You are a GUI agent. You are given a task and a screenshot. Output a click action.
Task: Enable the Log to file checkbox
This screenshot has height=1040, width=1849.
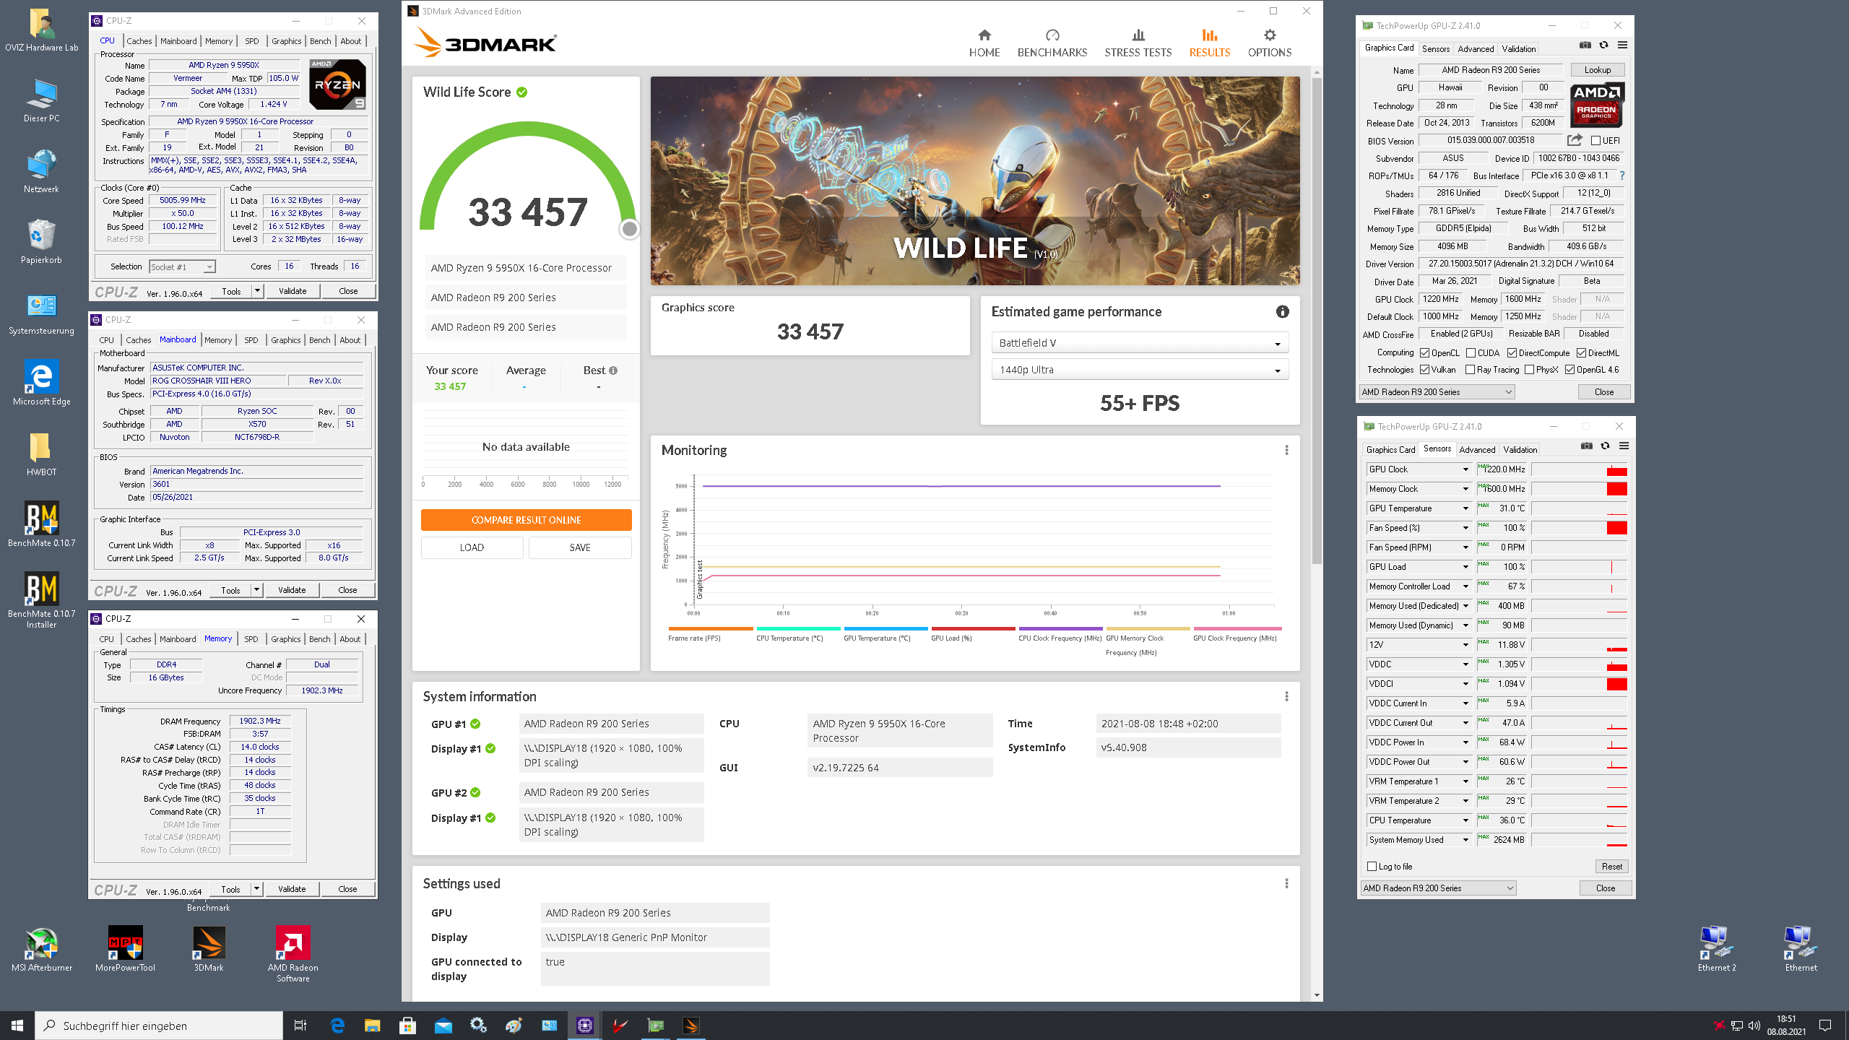pyautogui.click(x=1372, y=867)
